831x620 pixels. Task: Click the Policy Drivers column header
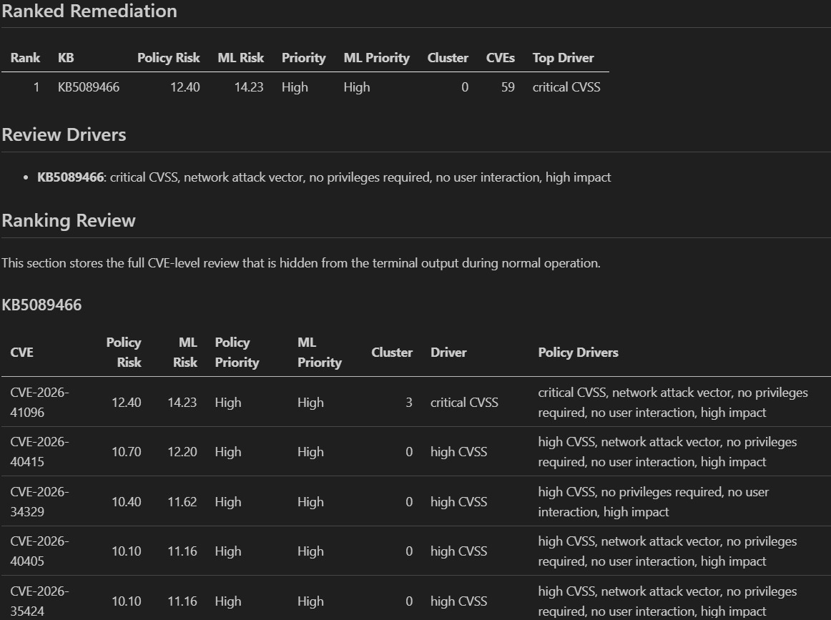579,353
